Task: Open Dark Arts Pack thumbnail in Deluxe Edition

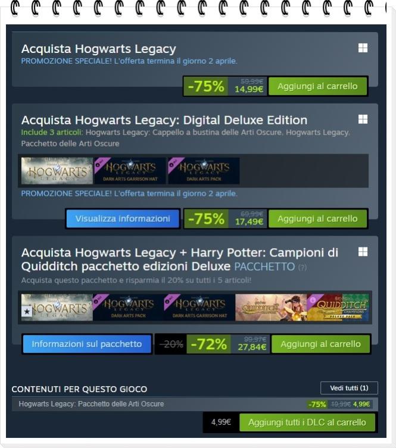Action: click(204, 171)
